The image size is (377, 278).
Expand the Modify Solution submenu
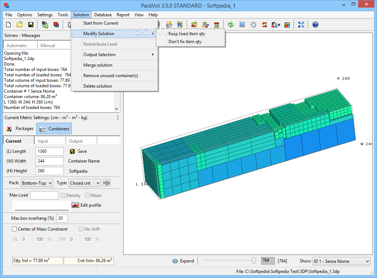coord(115,34)
